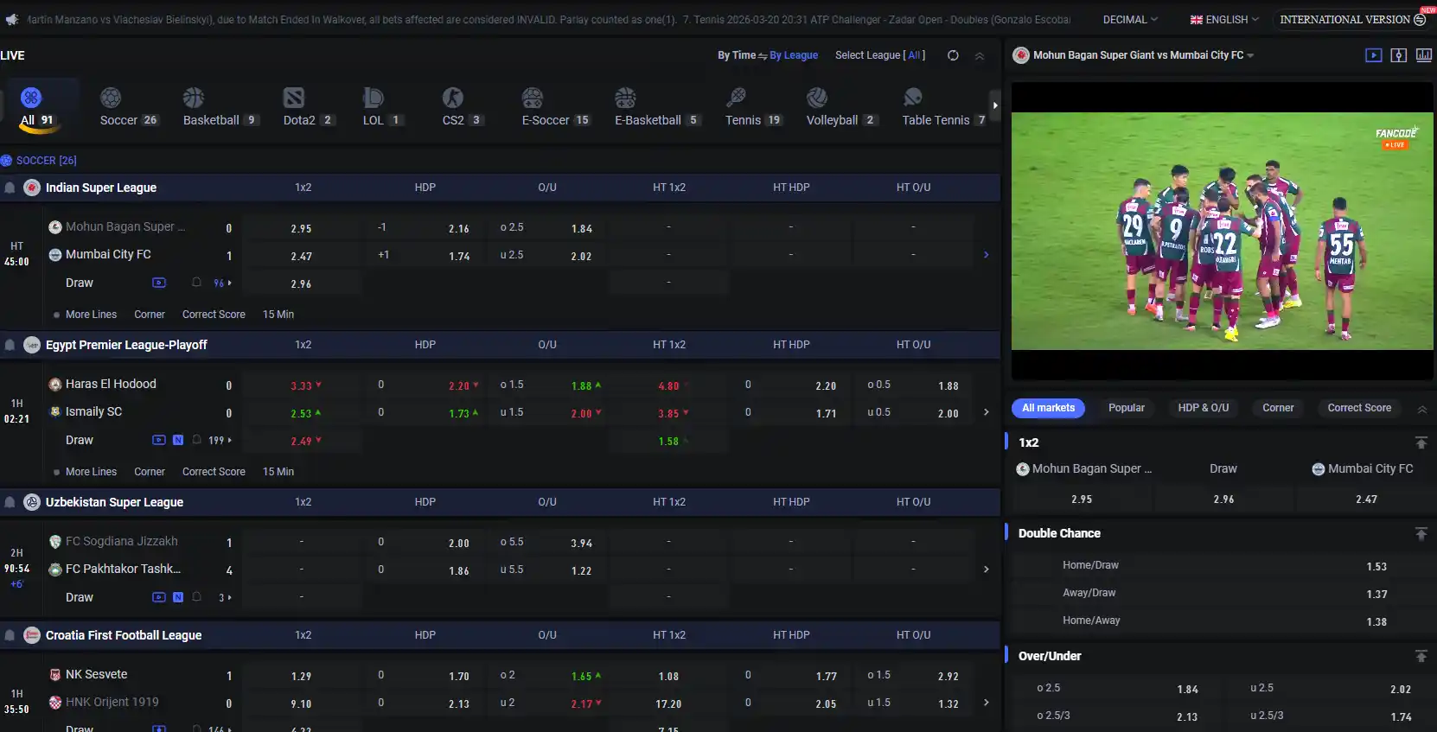Collapse all leagues with double chevron

[x=980, y=55]
